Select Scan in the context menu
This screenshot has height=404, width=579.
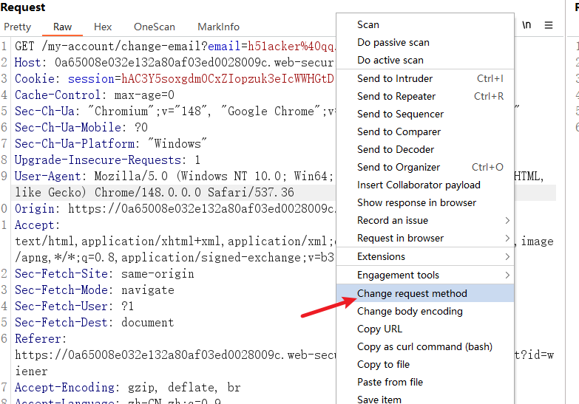click(x=425, y=24)
